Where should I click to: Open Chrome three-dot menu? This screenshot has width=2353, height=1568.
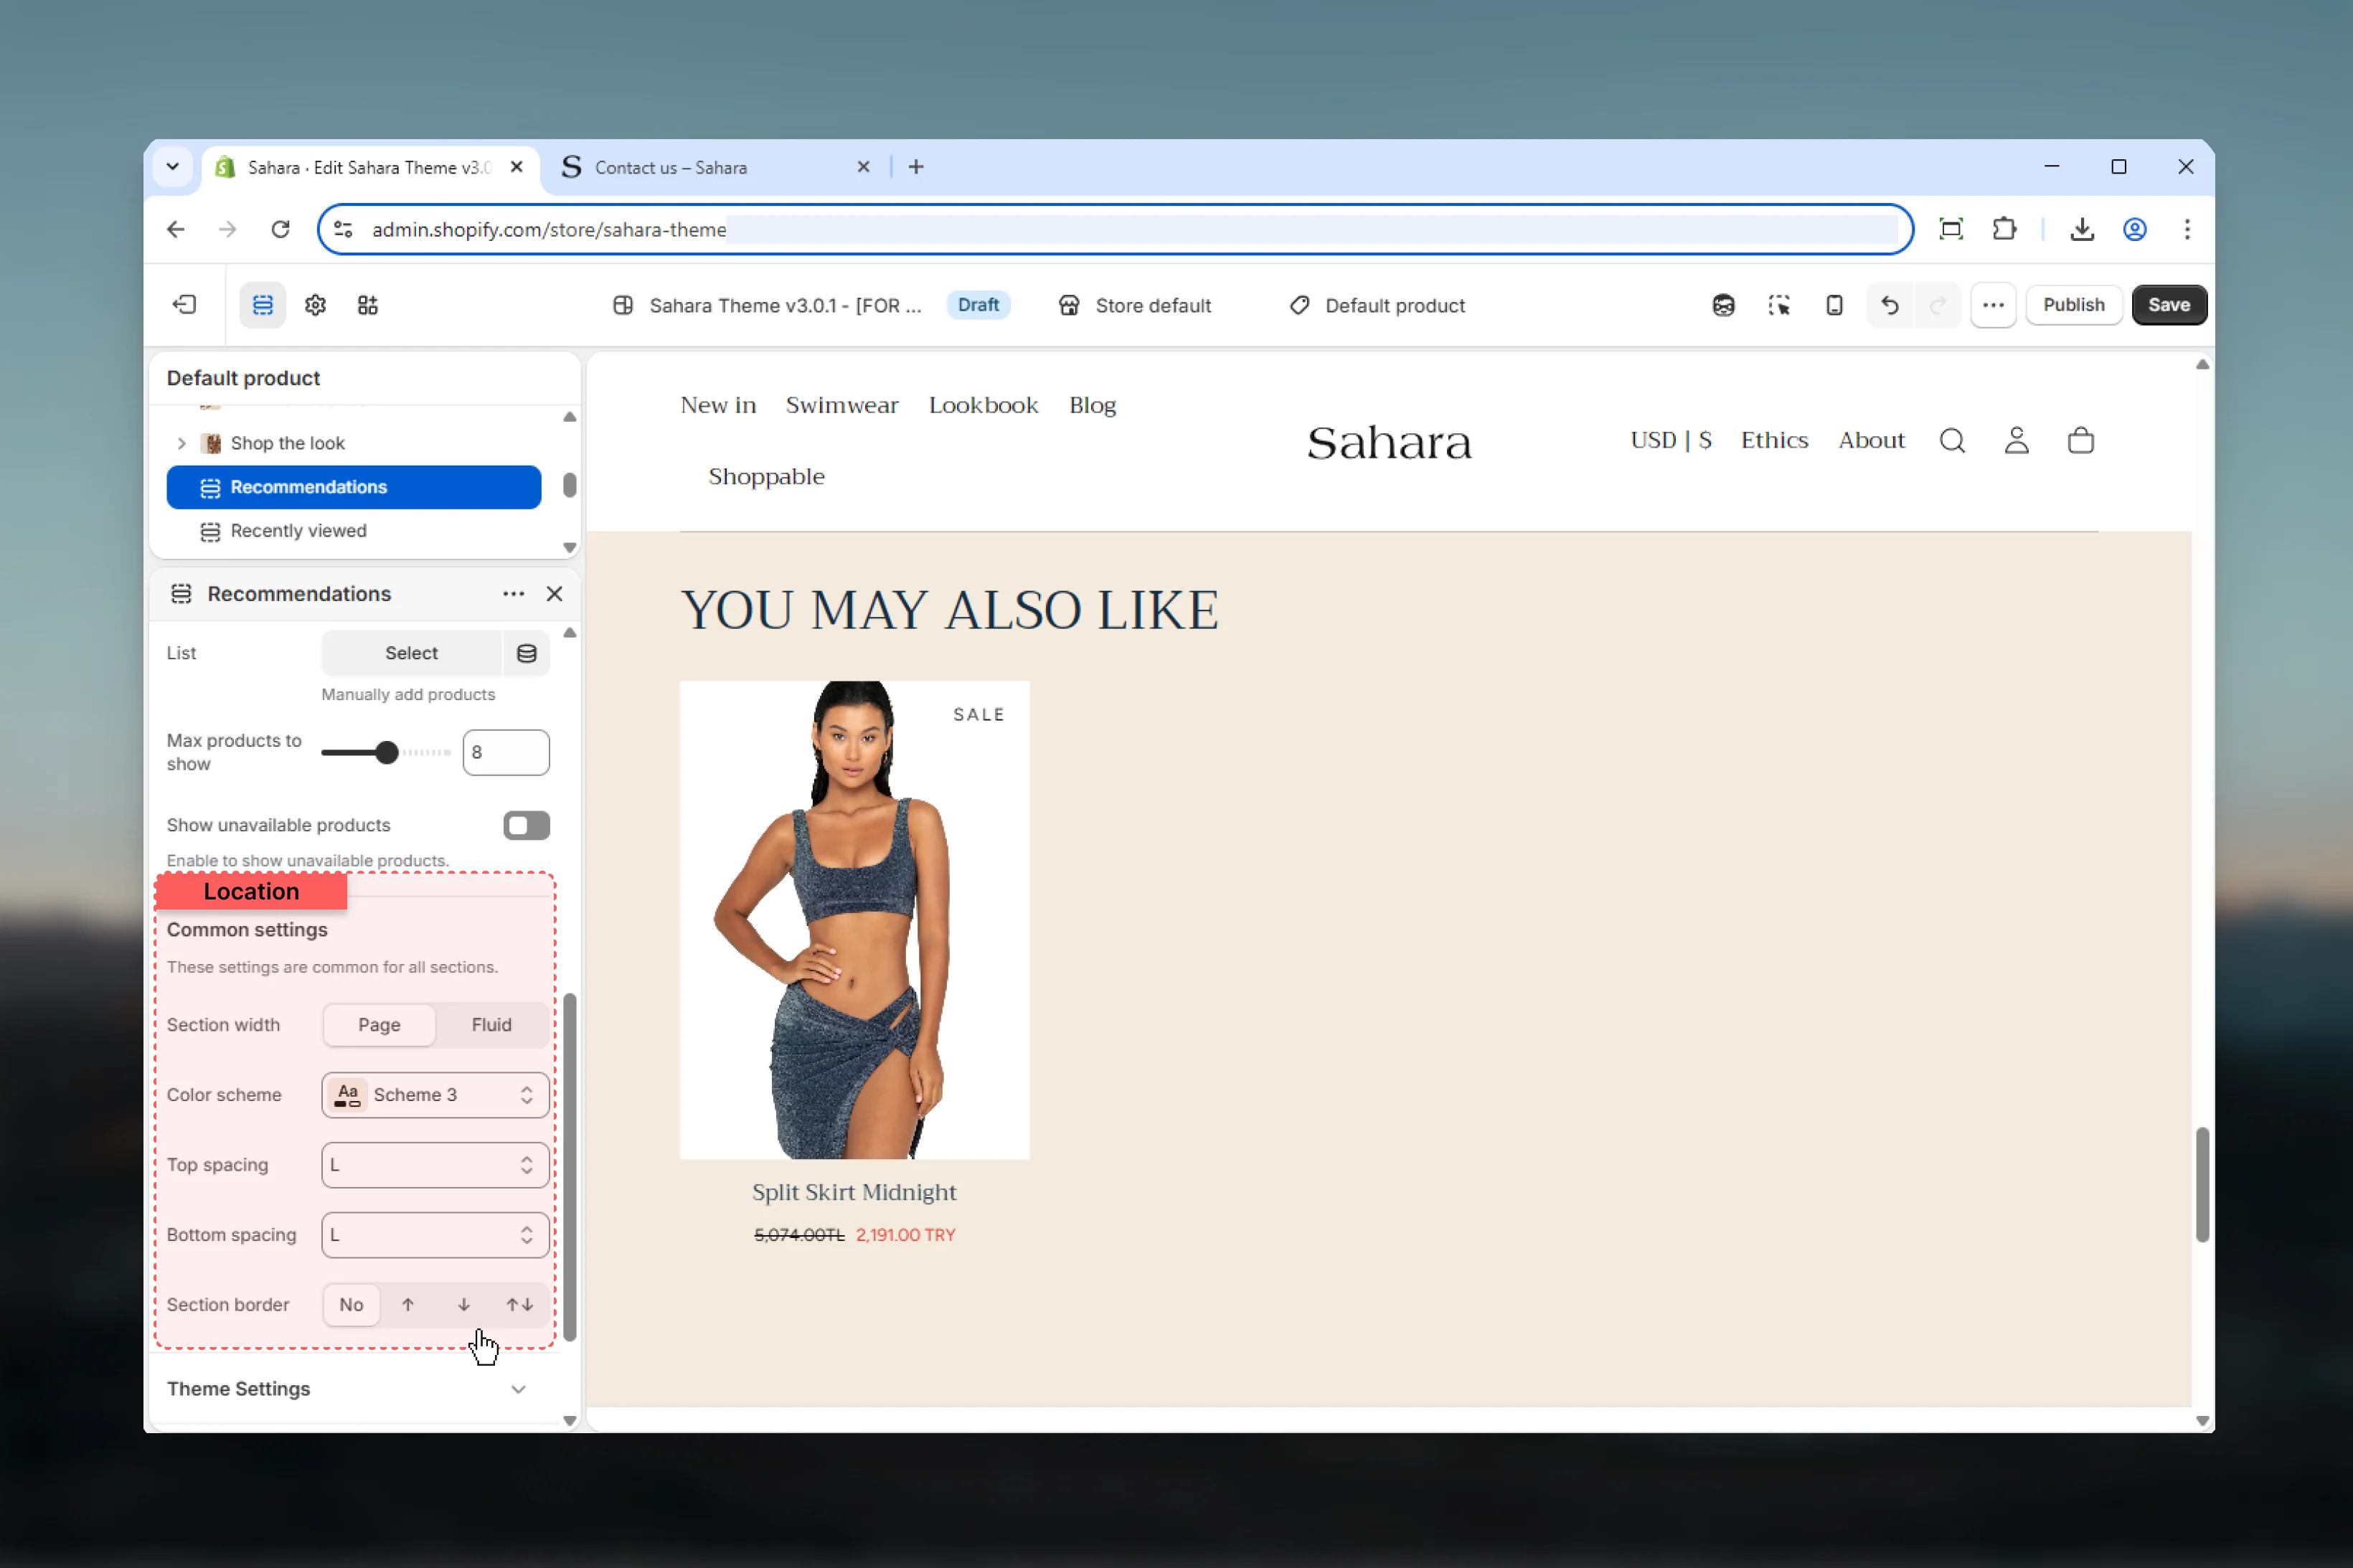coord(2187,229)
